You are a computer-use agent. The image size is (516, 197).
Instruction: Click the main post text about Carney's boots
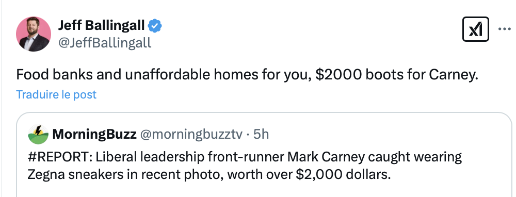point(247,75)
